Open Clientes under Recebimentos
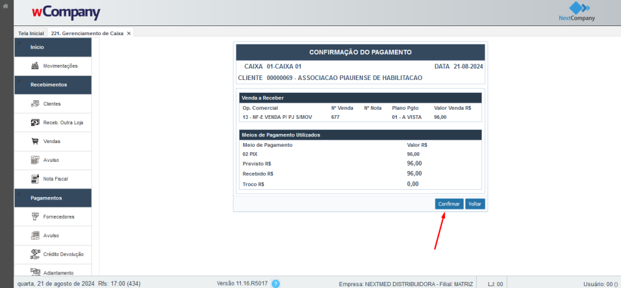This screenshot has width=621, height=288. (52, 104)
